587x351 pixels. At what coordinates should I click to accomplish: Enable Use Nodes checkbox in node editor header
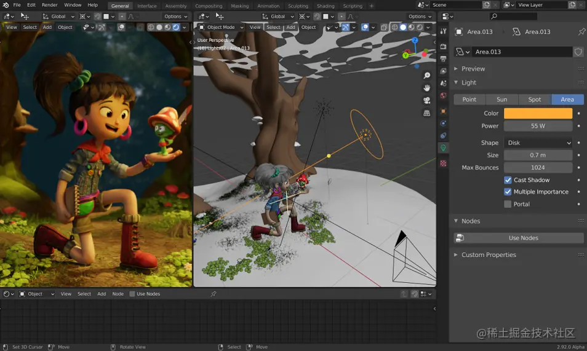[132, 294]
